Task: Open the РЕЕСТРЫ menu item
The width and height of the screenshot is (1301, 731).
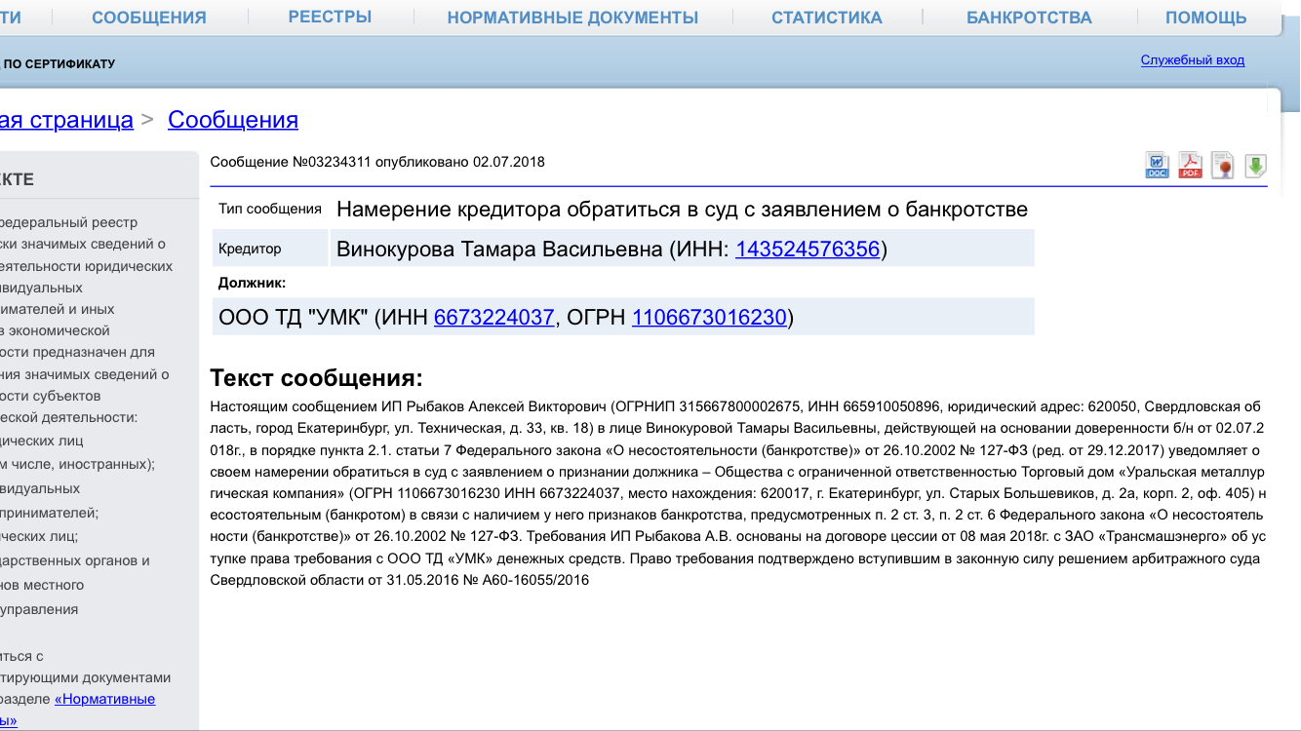Action: [x=329, y=16]
